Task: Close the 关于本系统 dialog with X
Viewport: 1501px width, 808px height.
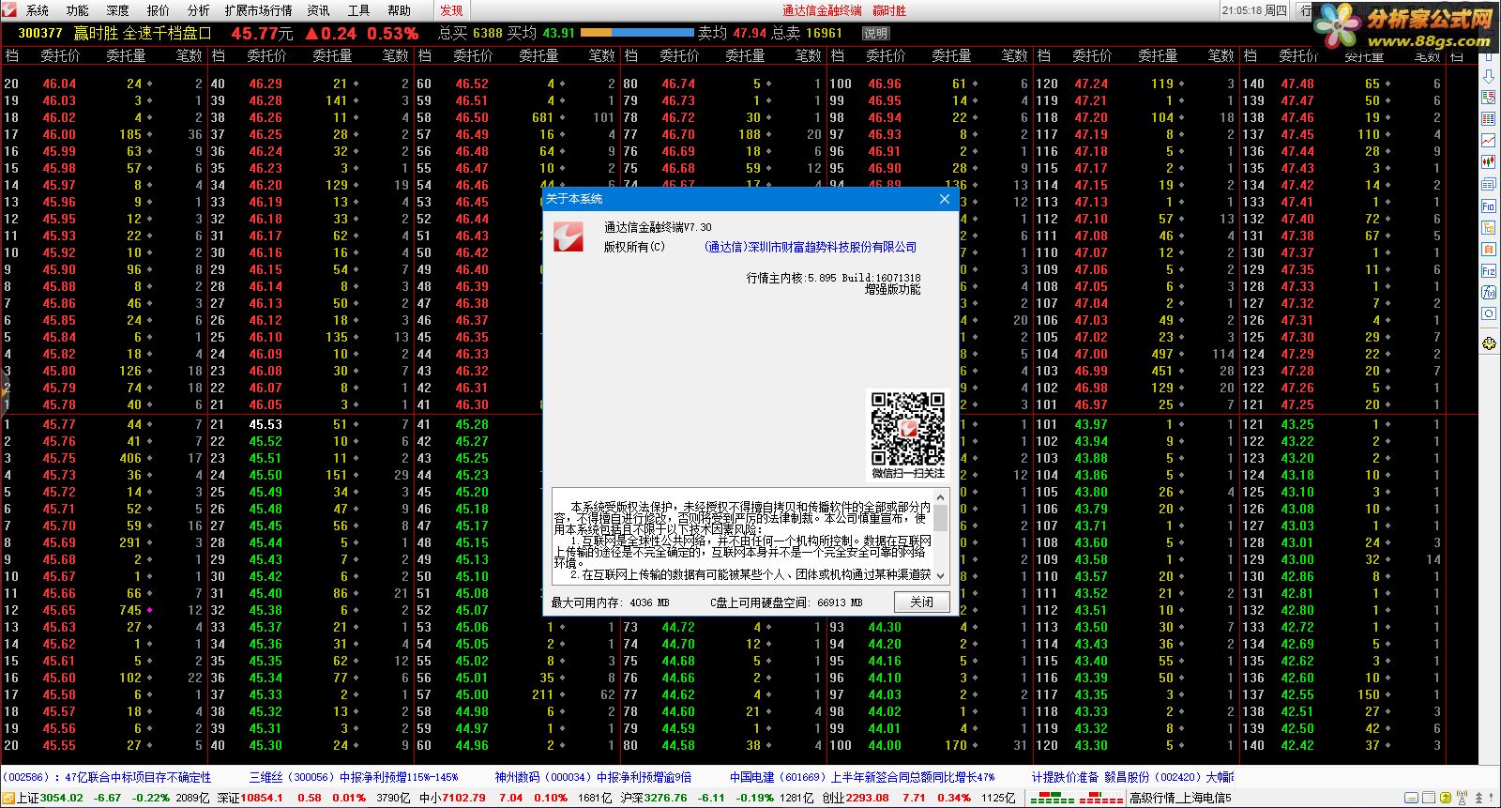Action: [945, 199]
